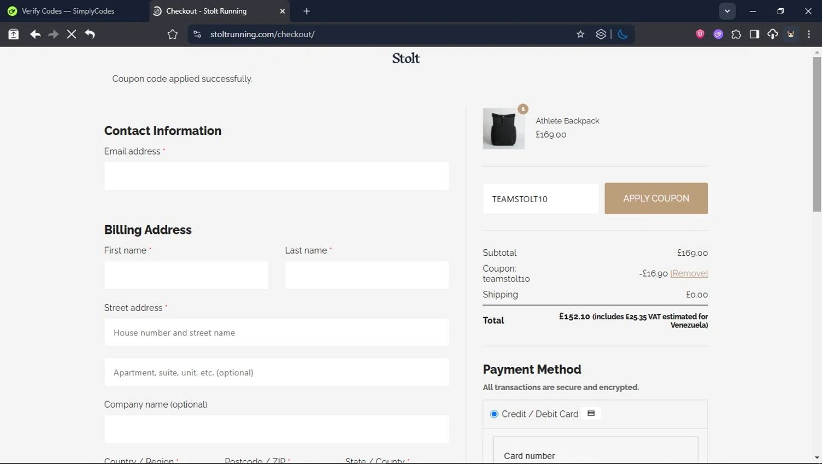Screen dimensions: 822x464
Task: Click the Apply Coupon button
Action: pyautogui.click(x=656, y=198)
